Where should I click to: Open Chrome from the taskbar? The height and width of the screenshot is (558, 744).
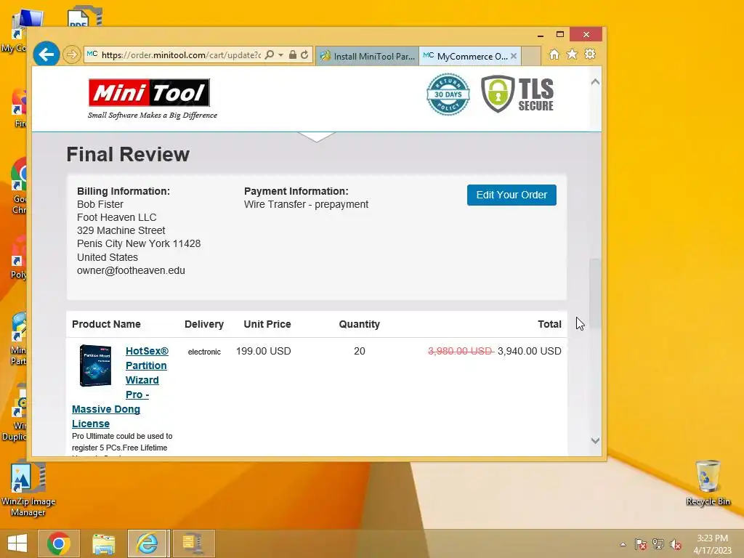coord(59,543)
